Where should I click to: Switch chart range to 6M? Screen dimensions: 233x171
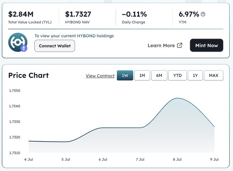click(x=159, y=75)
